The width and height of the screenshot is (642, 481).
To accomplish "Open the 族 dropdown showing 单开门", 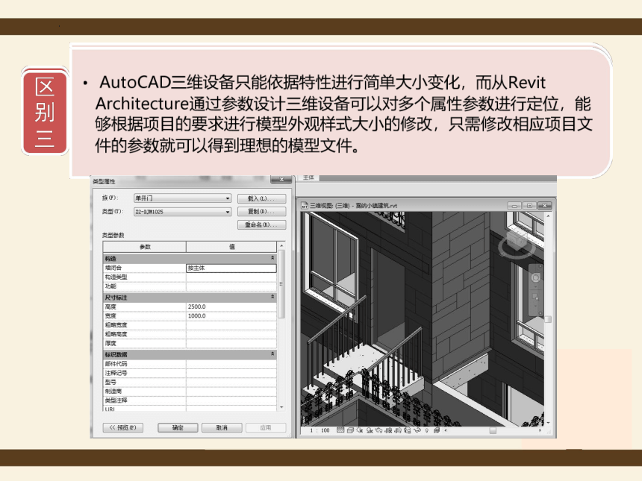I will click(x=183, y=198).
